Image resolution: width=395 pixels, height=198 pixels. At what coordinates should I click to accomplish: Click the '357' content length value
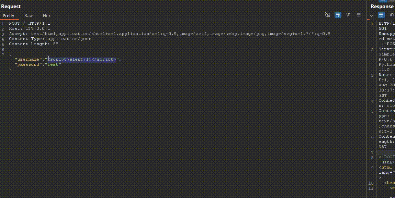383,147
